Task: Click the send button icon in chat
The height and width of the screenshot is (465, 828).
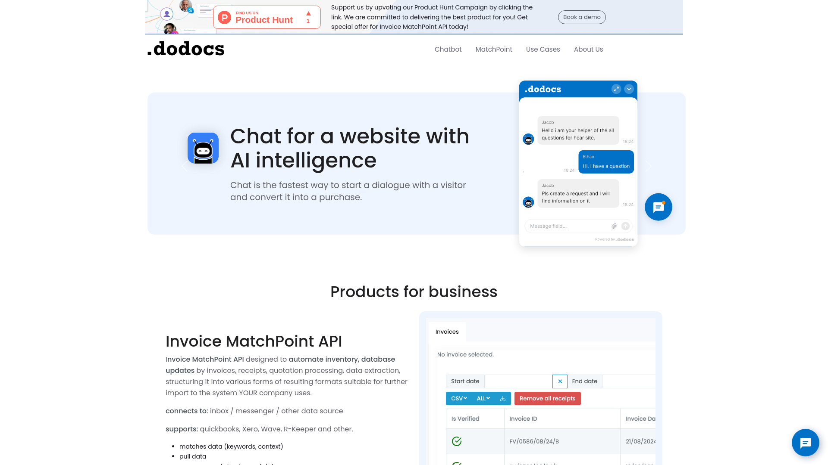Action: point(626,226)
